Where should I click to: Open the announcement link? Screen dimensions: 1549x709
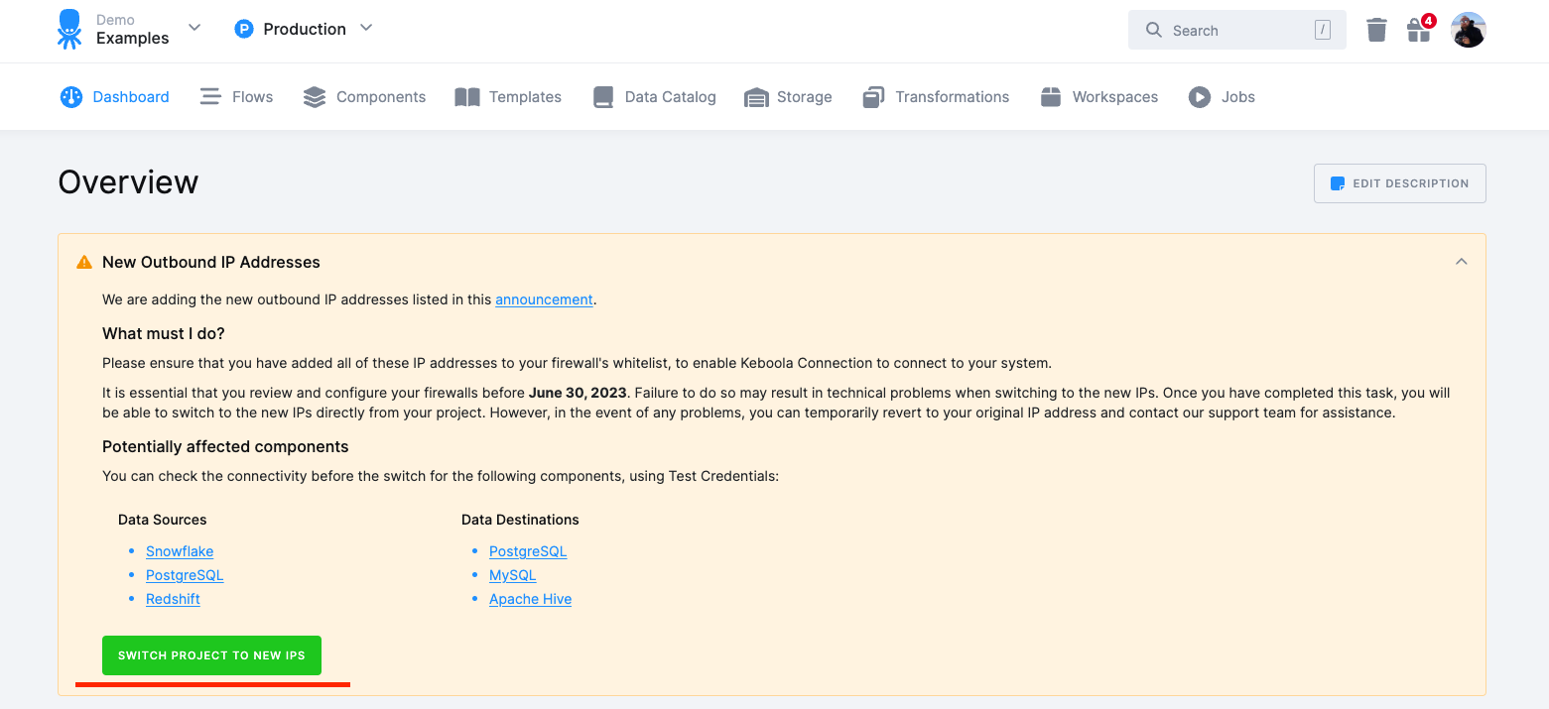point(544,299)
